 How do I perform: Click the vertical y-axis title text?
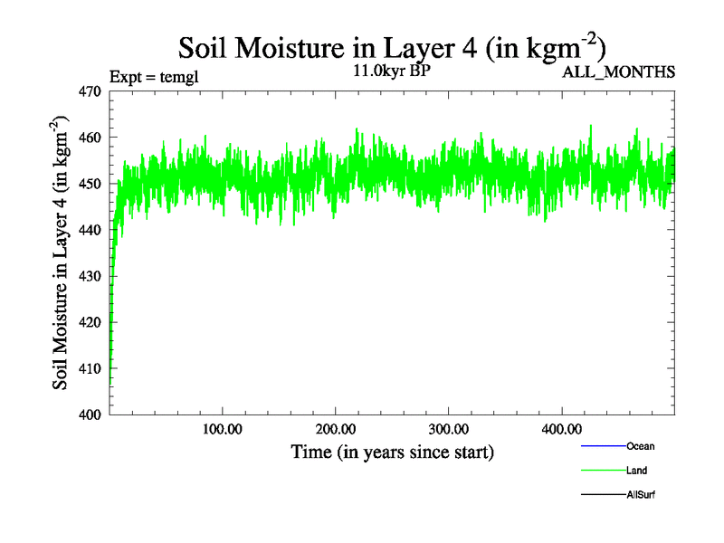pyautogui.click(x=62, y=252)
